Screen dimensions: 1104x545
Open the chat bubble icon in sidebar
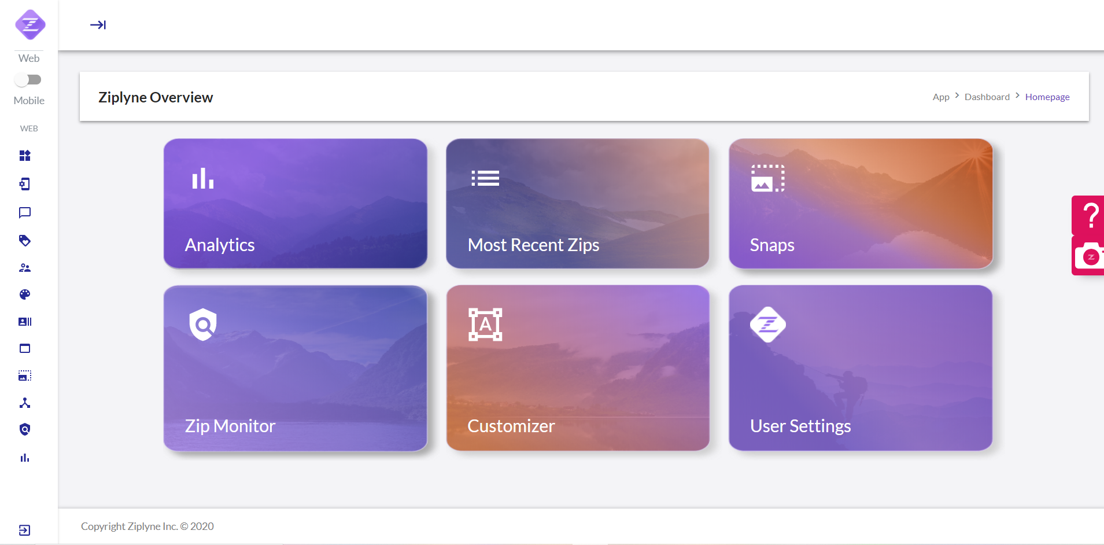pyautogui.click(x=25, y=212)
